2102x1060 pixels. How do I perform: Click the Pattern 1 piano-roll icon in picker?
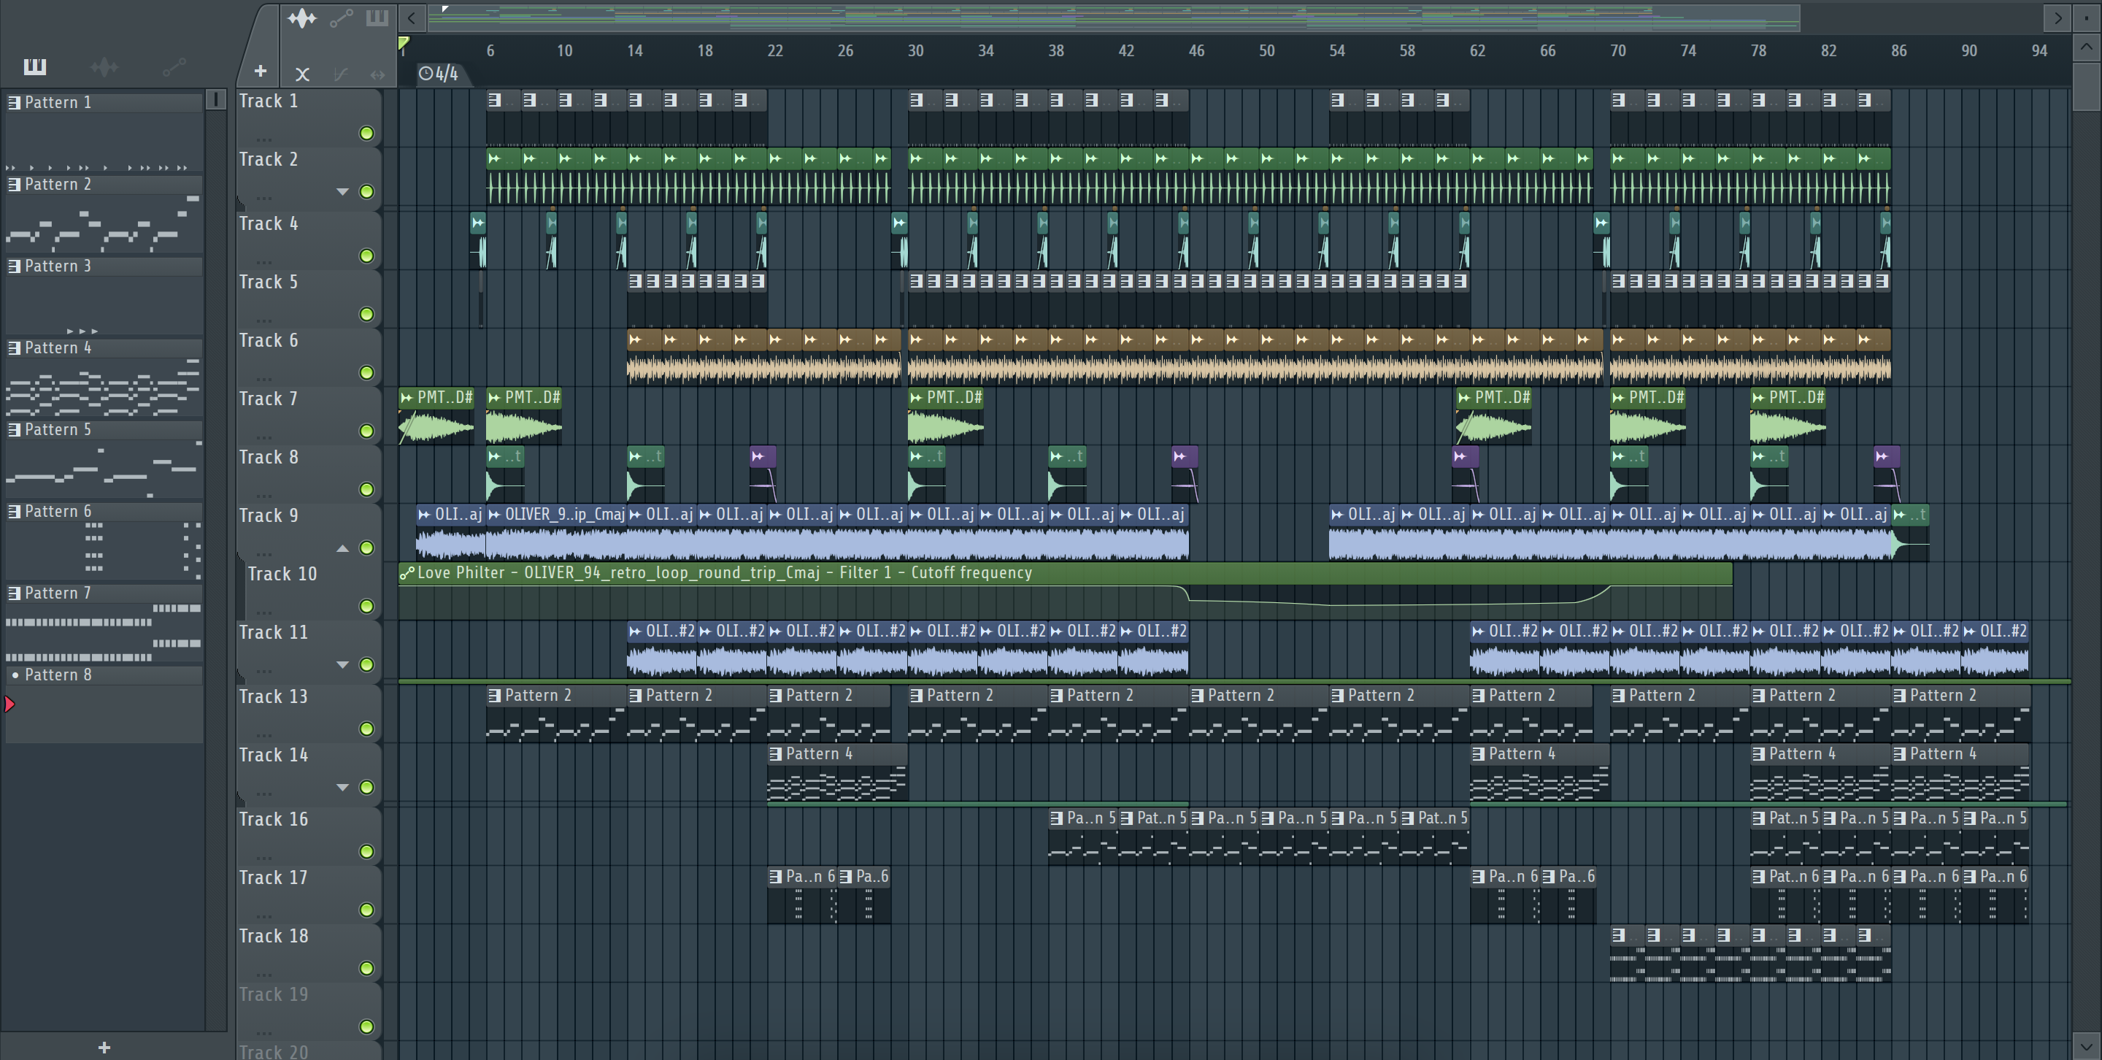pos(14,102)
